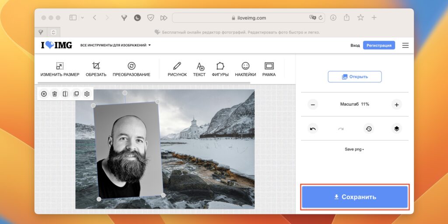This screenshot has width=448, height=224.
Task: Open the Transform tool (ПРЕОБРАЗОВАНИЕ)
Action: coord(131,70)
